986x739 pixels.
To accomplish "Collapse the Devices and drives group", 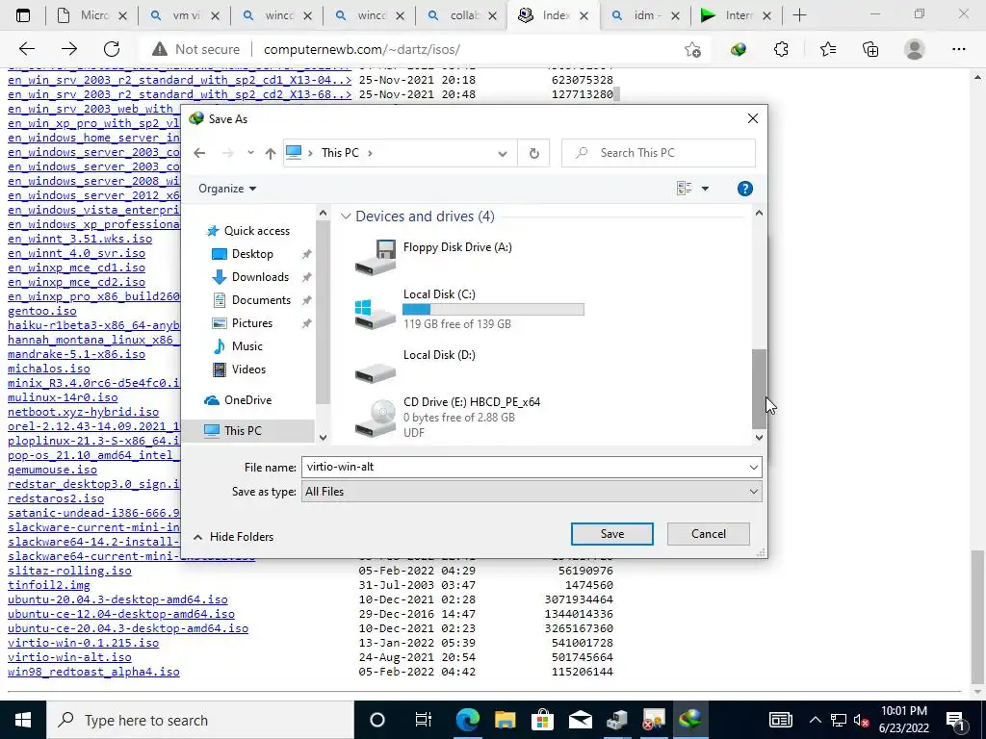I will 346,217.
